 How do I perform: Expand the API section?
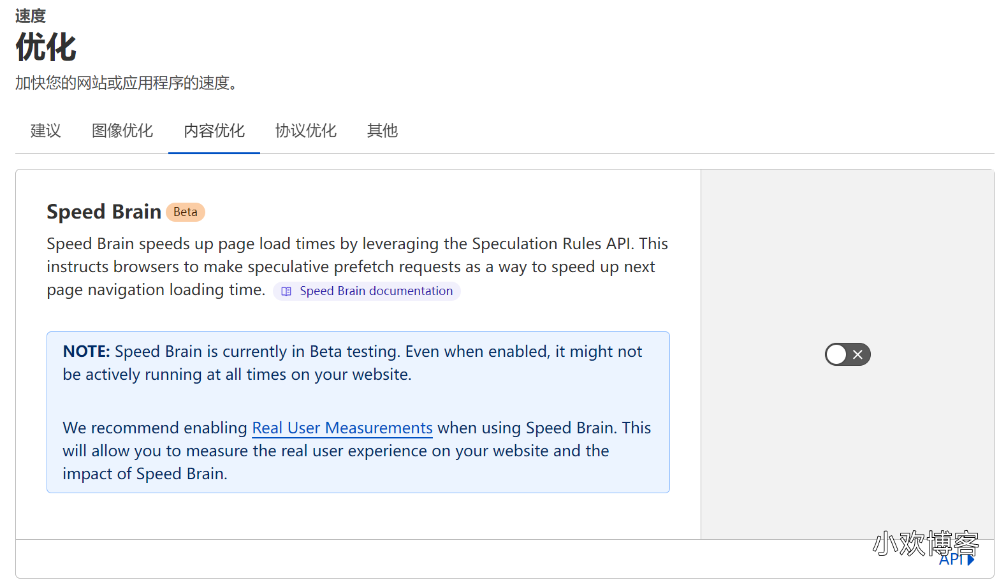(x=956, y=560)
